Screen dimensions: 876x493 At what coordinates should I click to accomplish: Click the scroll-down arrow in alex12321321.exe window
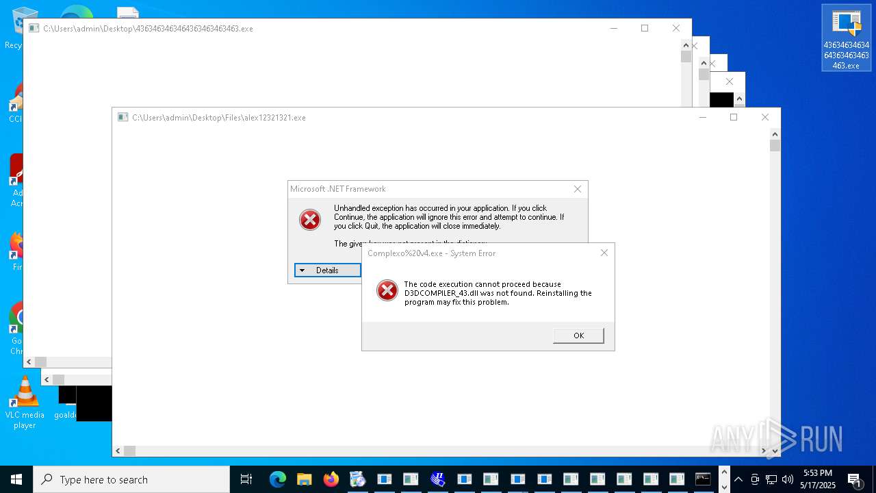[x=775, y=451]
